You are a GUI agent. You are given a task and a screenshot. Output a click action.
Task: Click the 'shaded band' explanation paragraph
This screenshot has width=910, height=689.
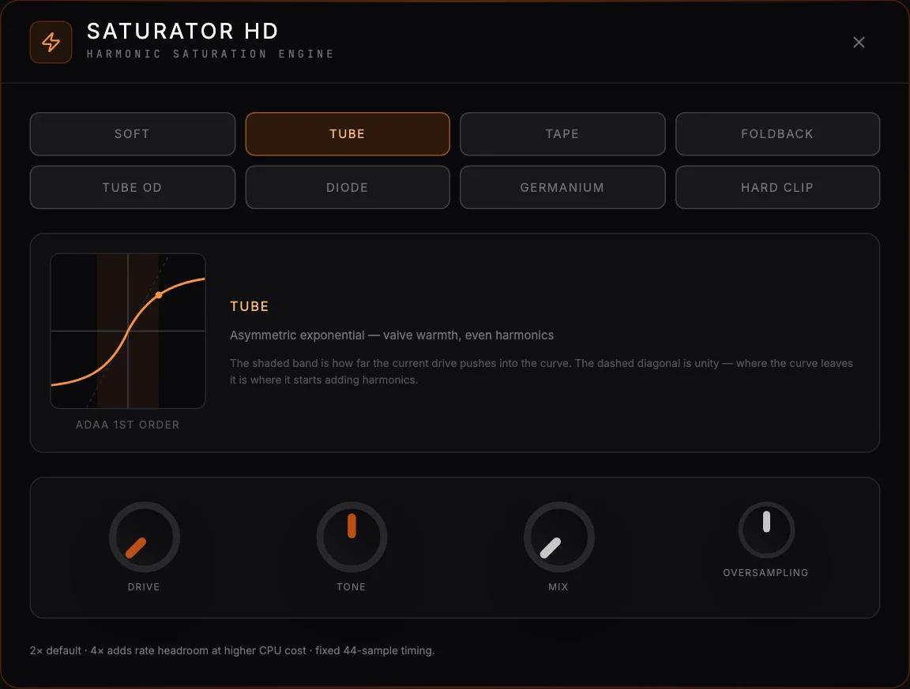tap(541, 371)
